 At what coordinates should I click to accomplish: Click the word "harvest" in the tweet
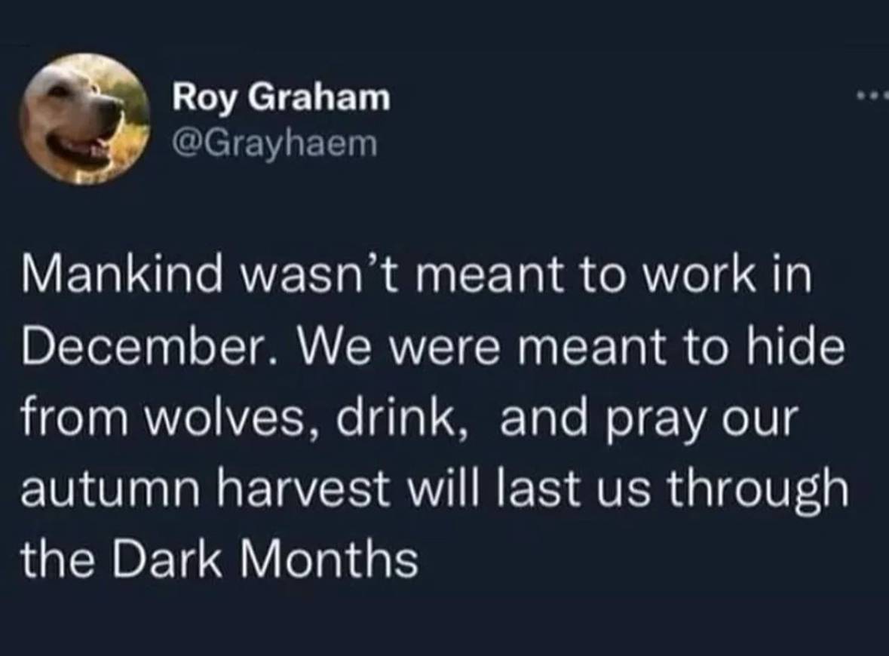tap(305, 488)
